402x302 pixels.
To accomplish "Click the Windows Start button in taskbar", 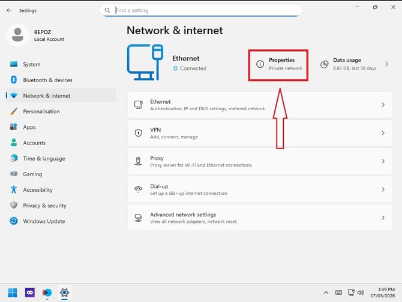I will [x=13, y=292].
